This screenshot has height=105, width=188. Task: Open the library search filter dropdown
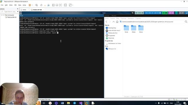point(18,12)
